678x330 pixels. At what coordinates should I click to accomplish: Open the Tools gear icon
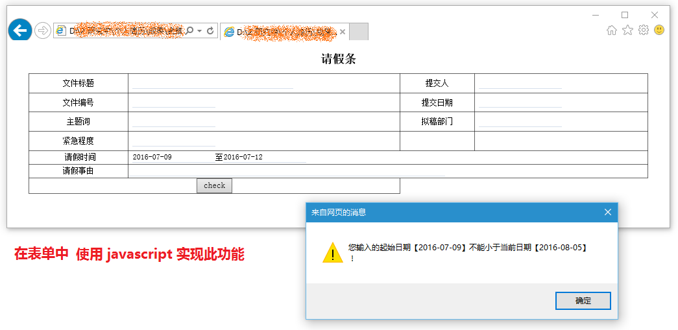tap(644, 30)
